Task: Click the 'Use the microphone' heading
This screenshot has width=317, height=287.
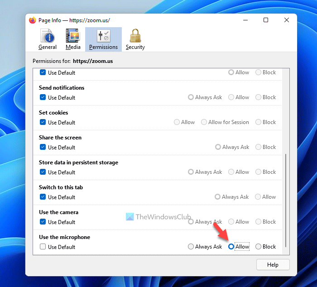Action: click(64, 237)
